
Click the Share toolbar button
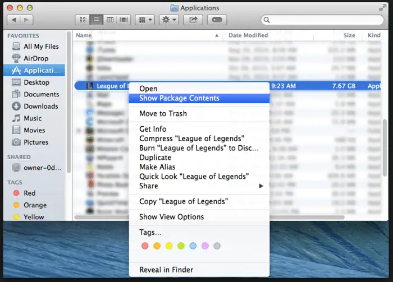pos(193,20)
